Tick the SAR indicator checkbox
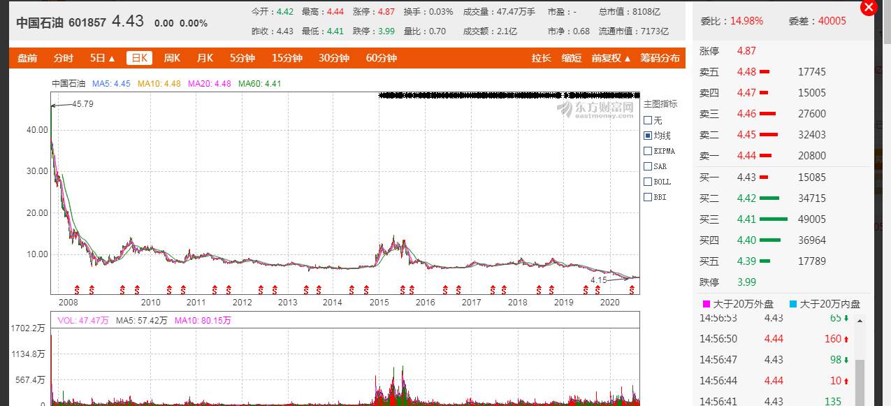Image resolution: width=891 pixels, height=406 pixels. point(648,166)
